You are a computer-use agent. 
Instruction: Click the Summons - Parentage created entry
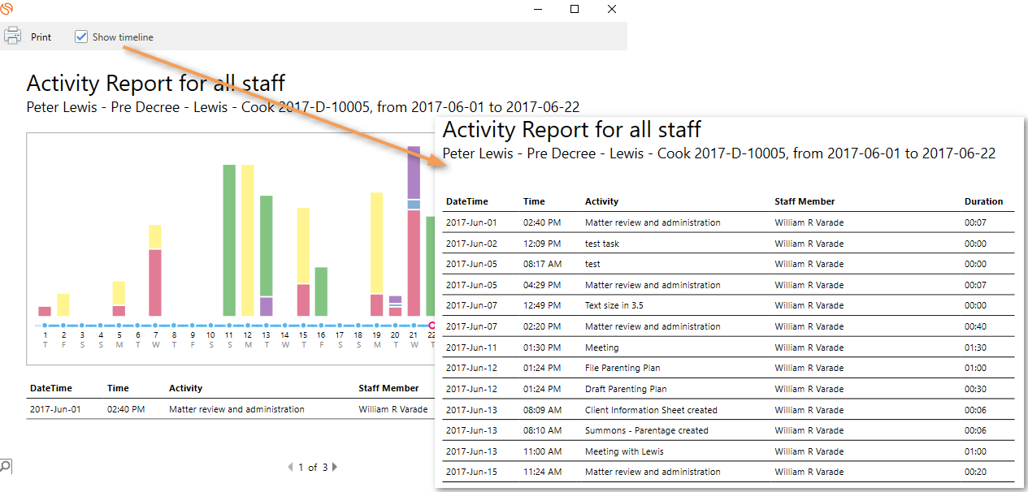(646, 430)
